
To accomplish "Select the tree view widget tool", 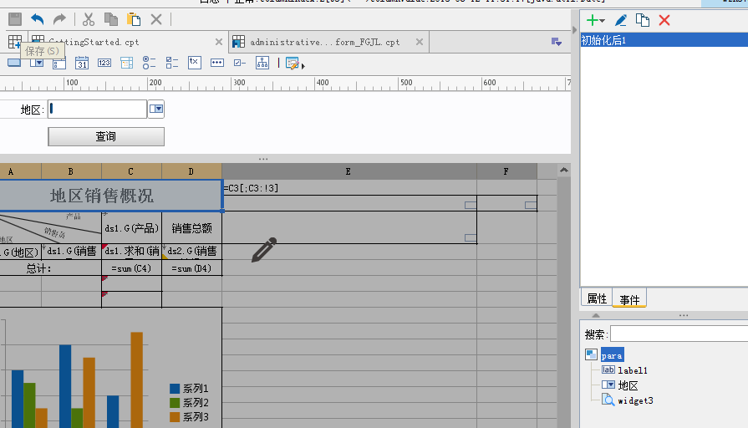I will (x=262, y=63).
